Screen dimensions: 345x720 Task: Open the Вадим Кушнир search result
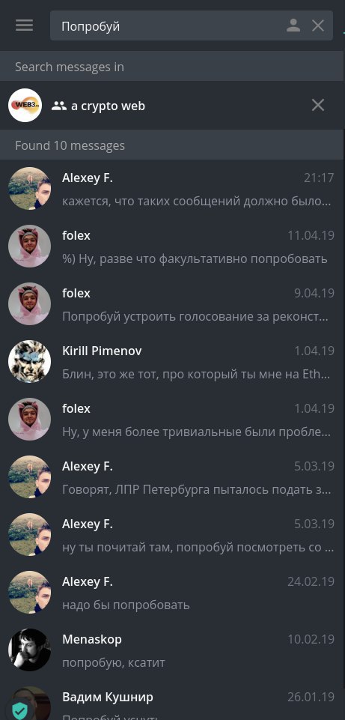click(x=172, y=700)
